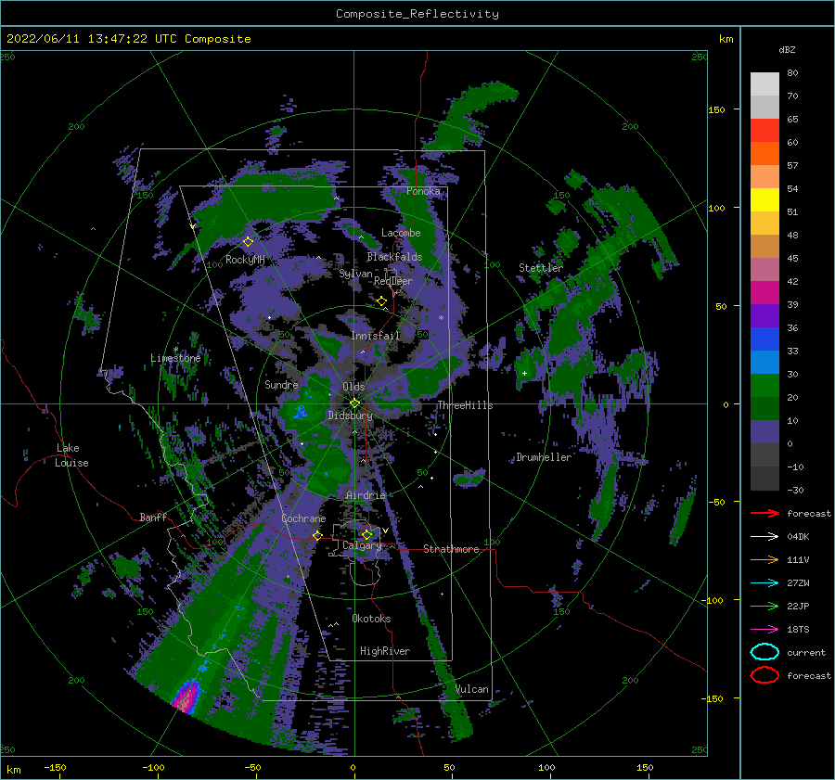Click the Lacombe label
835x780 pixels.
click(x=401, y=233)
